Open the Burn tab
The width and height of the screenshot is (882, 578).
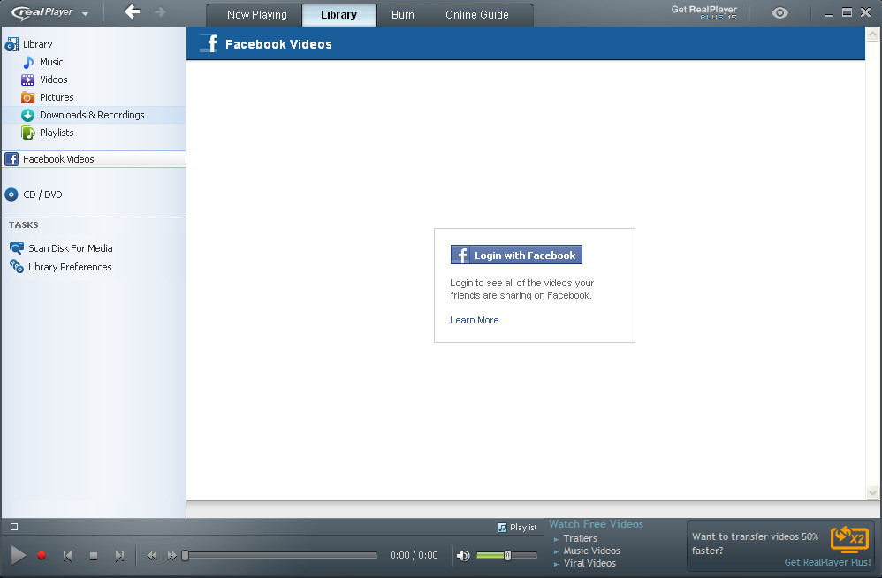pos(403,15)
